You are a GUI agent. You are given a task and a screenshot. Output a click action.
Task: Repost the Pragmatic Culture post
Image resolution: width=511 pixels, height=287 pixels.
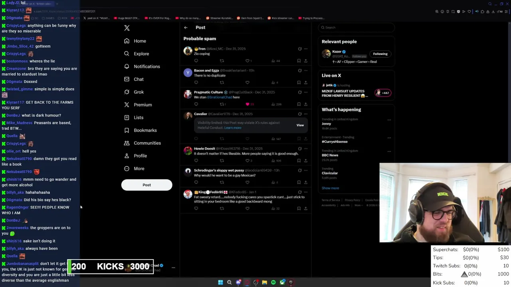(x=222, y=104)
